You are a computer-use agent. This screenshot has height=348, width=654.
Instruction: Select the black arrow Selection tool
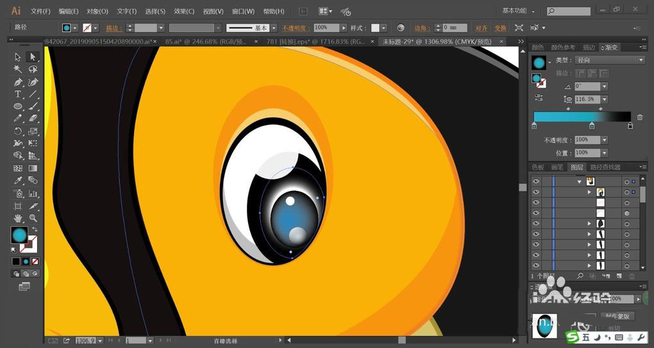click(18, 56)
